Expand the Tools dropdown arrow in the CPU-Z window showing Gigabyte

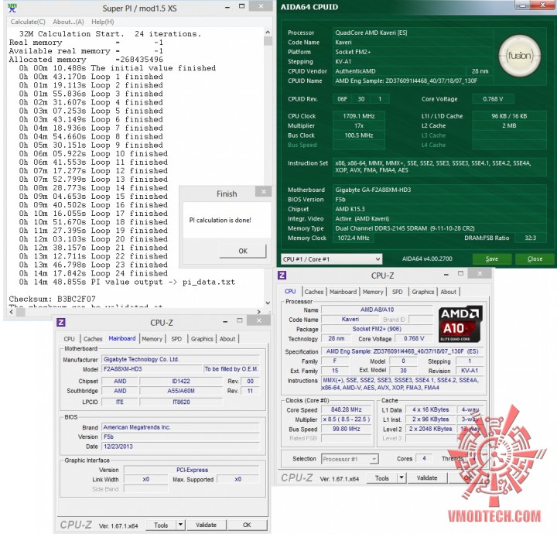click(180, 525)
